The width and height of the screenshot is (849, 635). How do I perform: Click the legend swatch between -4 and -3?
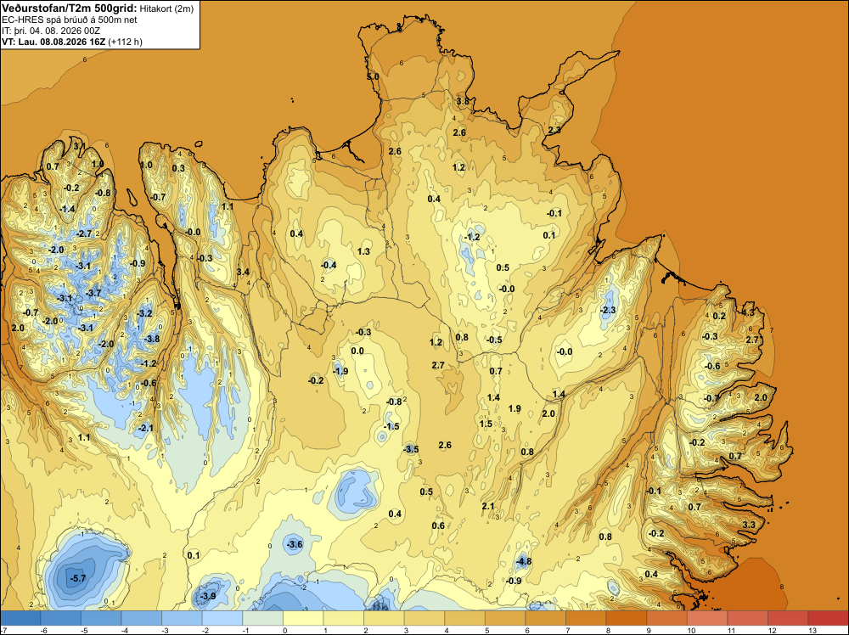click(141, 618)
